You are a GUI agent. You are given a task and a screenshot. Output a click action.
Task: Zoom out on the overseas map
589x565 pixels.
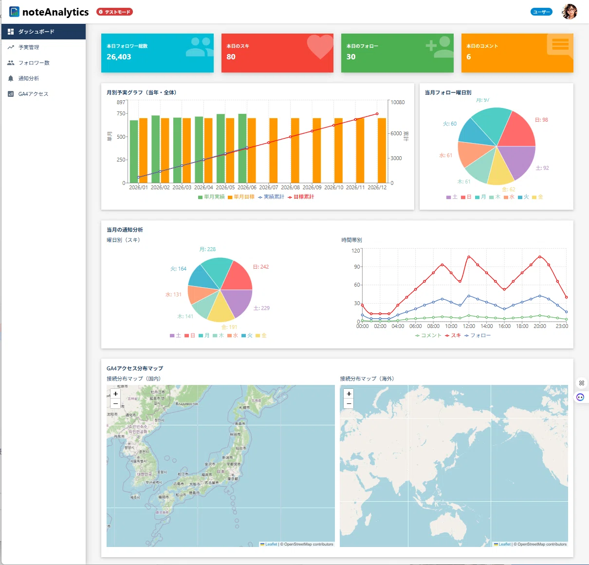[x=349, y=403]
